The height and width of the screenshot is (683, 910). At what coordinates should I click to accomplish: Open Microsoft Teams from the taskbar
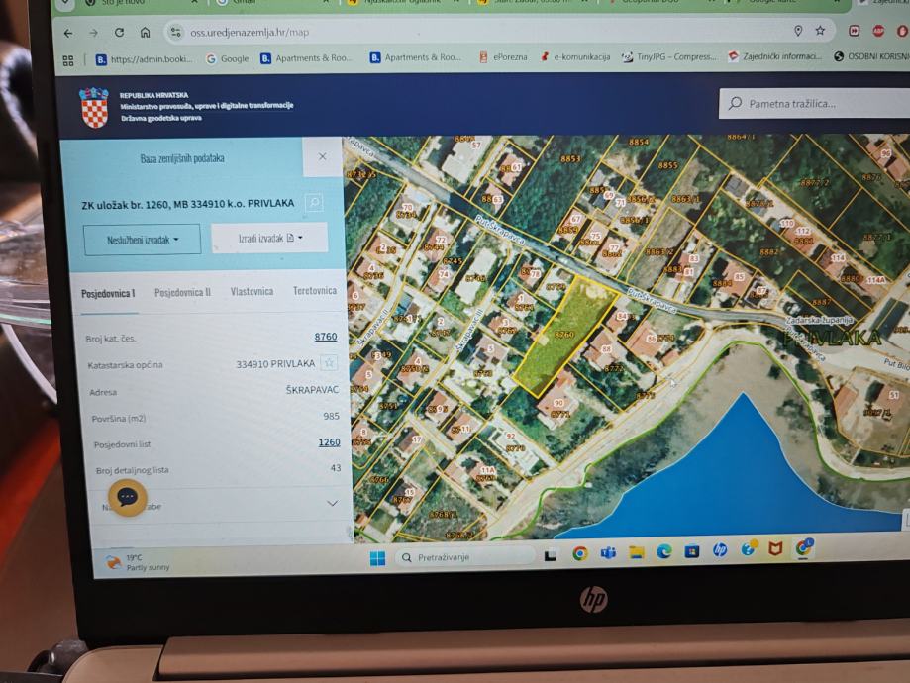pyautogui.click(x=608, y=553)
